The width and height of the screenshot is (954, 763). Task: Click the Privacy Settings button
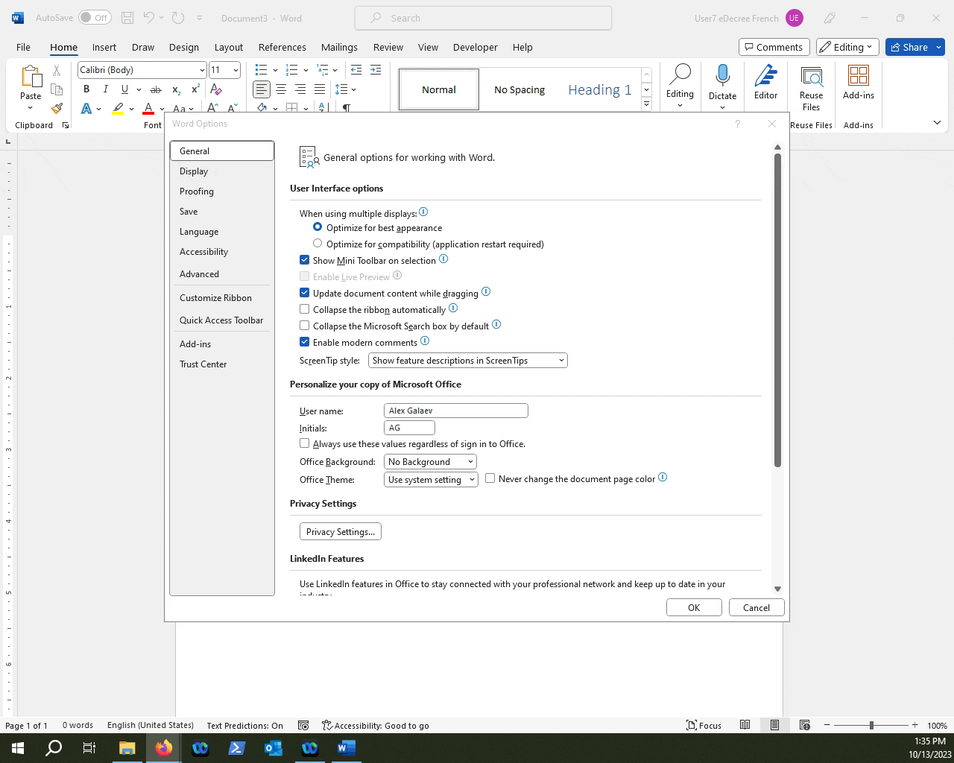coord(340,531)
